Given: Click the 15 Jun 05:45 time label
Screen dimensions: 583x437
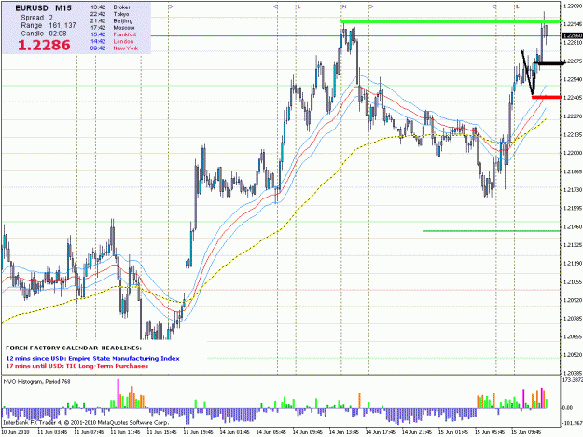Looking at the screenshot, I should (x=490, y=432).
